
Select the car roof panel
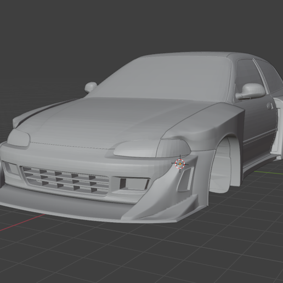point(192,54)
